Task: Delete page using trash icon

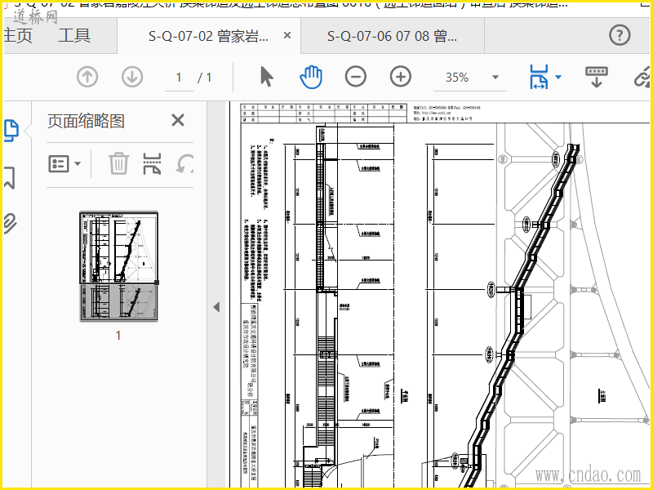Action: pos(118,163)
